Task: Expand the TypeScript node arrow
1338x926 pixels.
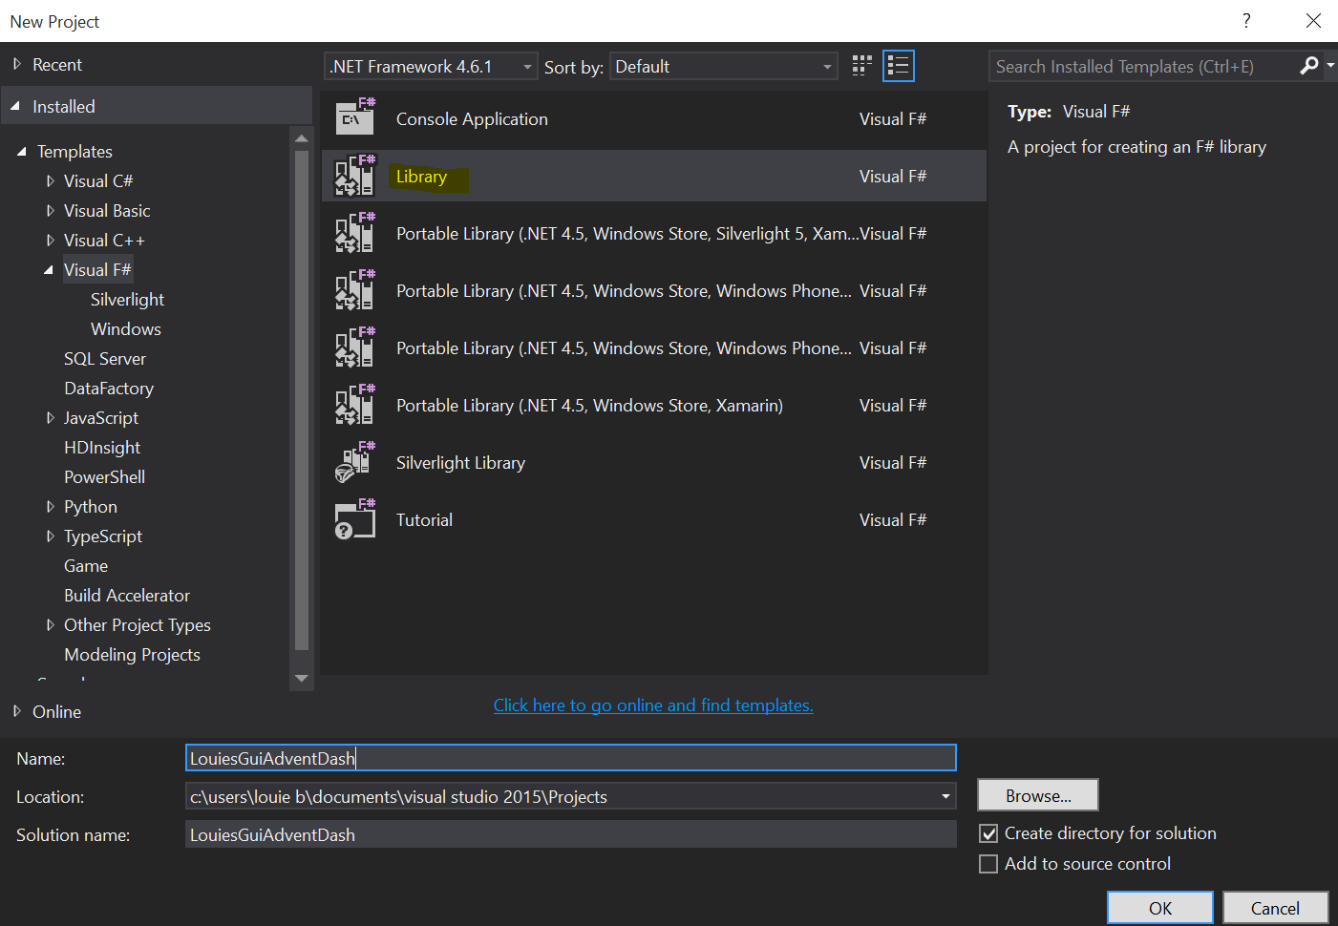Action: (x=51, y=536)
